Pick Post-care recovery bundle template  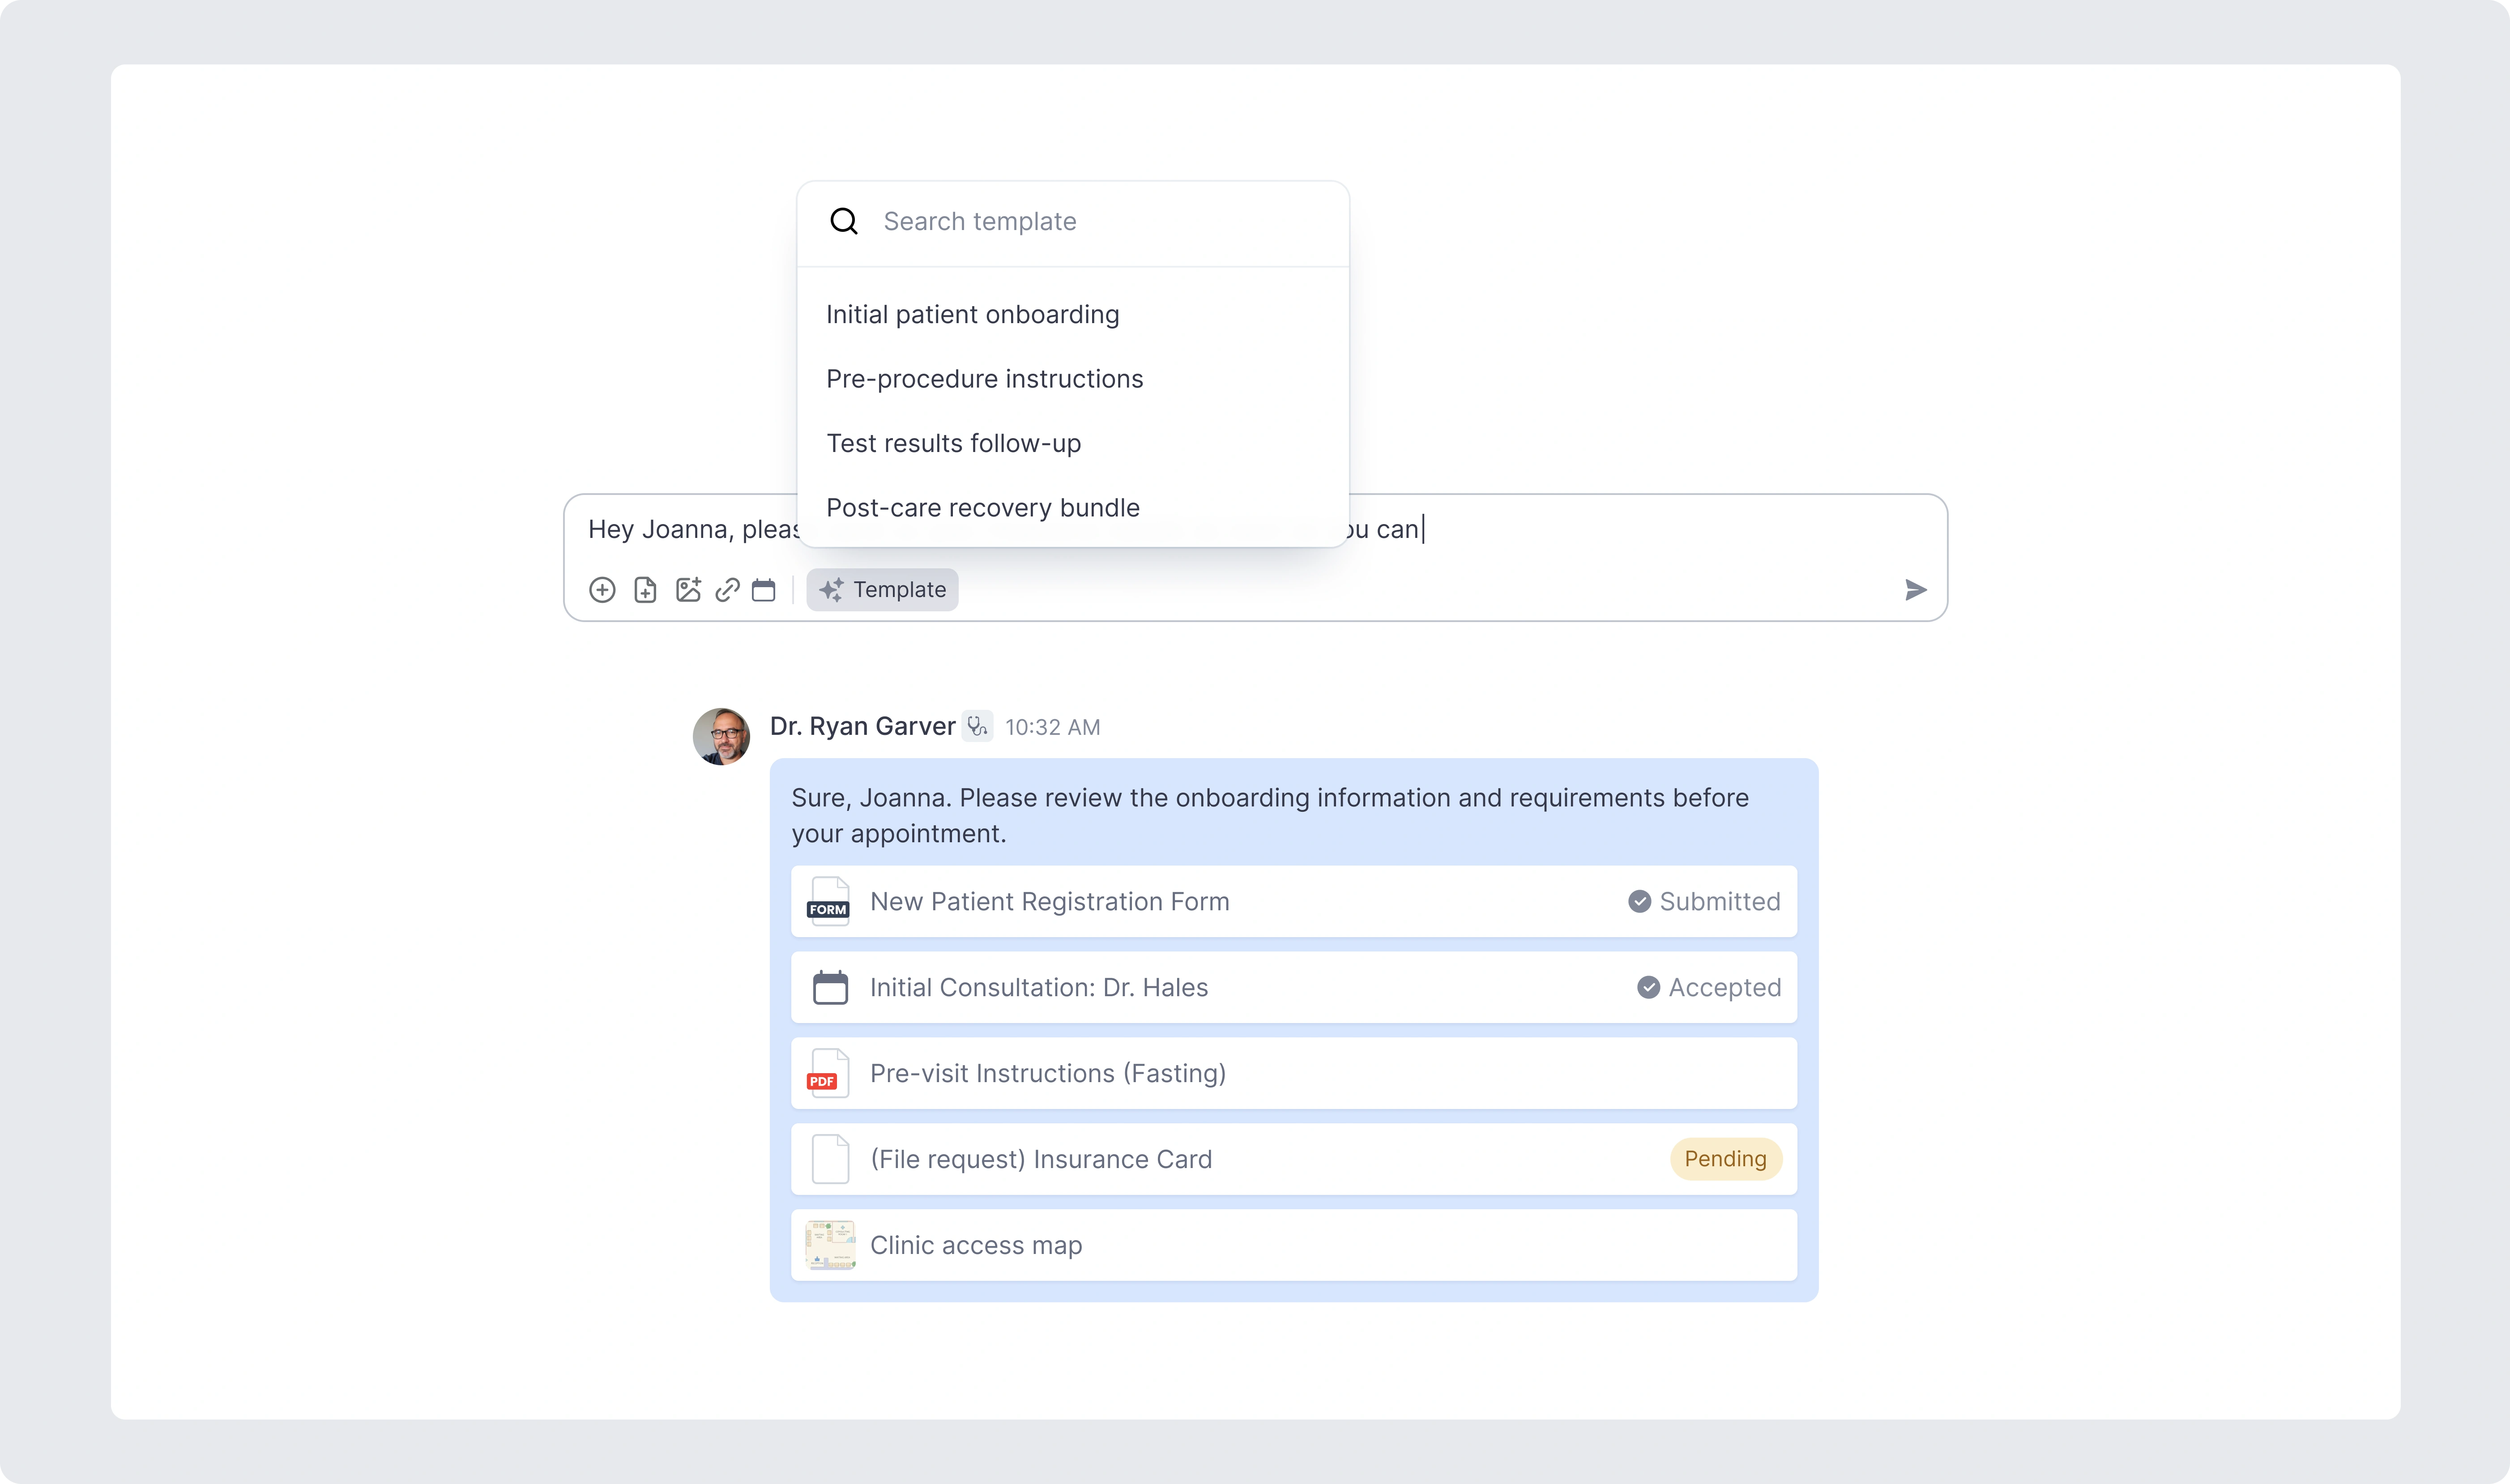tap(982, 508)
